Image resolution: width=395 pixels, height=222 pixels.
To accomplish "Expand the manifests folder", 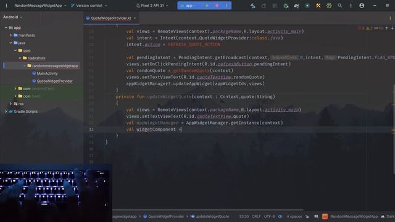I will 10,35.
